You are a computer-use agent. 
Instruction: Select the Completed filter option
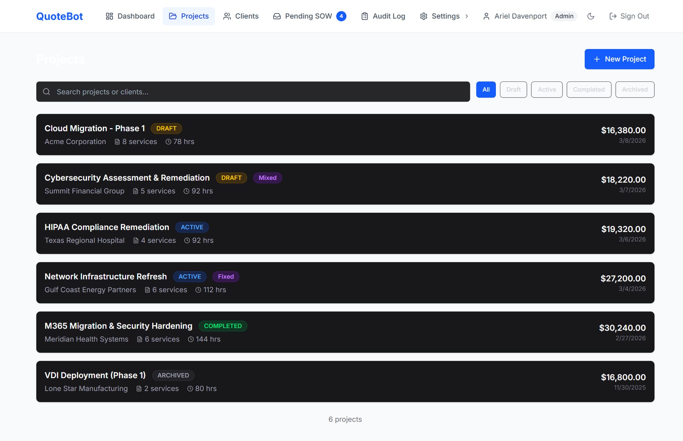click(589, 90)
